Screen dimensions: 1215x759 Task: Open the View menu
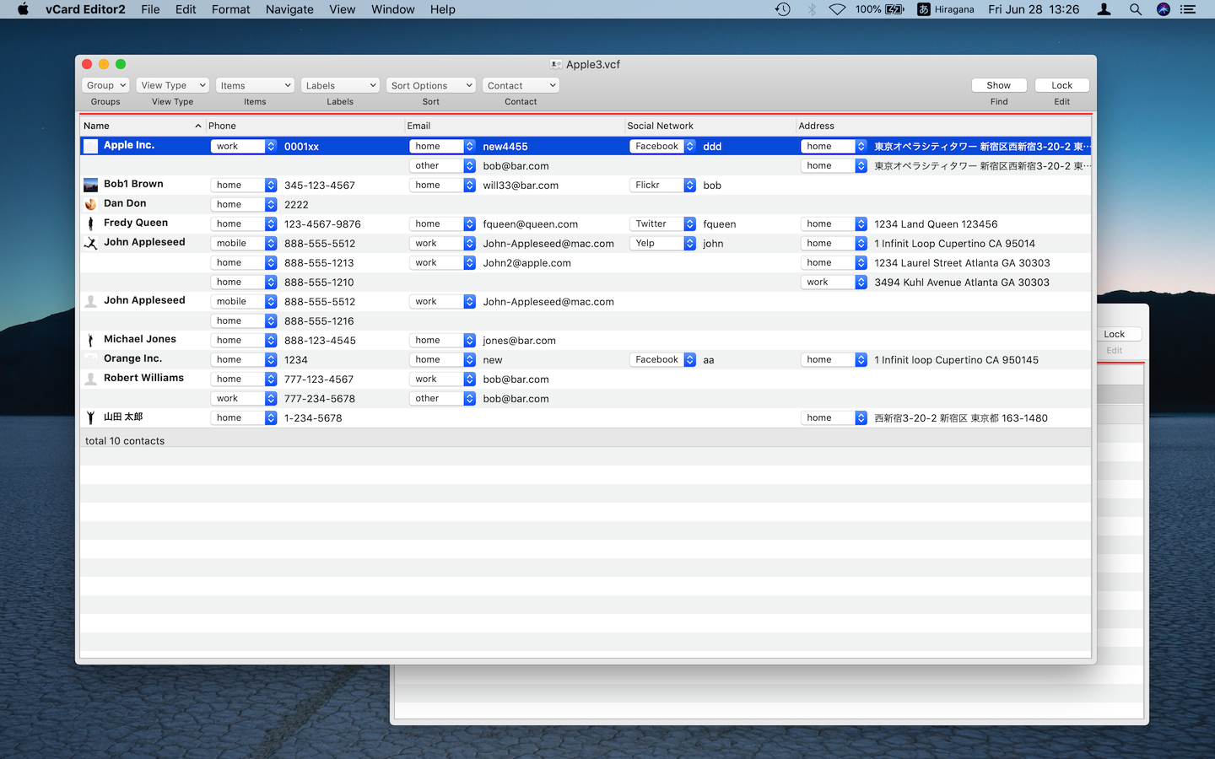342,9
